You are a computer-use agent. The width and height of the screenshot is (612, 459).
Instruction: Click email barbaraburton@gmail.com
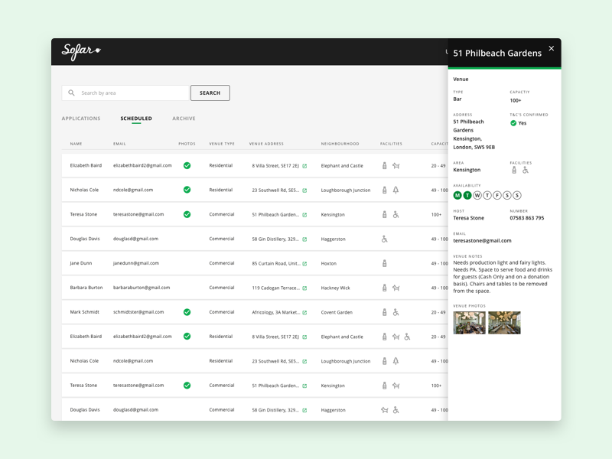(x=142, y=288)
